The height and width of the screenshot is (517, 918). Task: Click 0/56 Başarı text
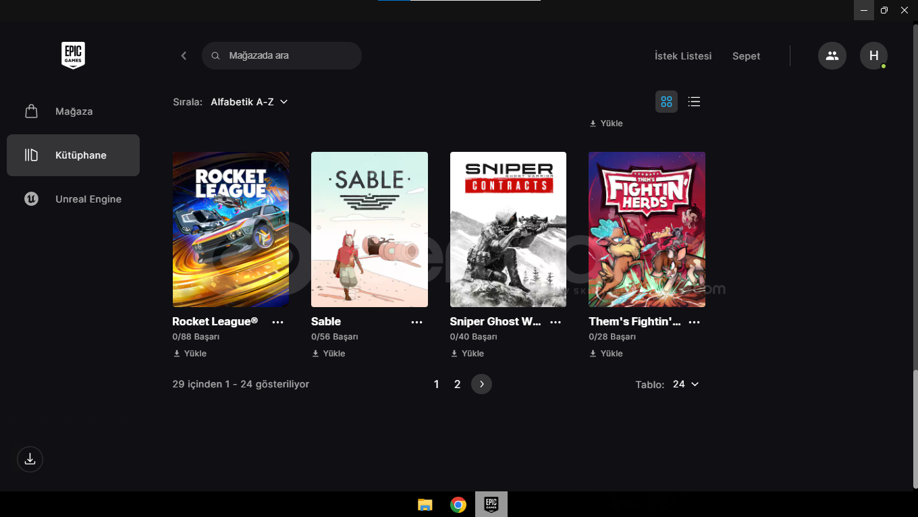point(335,337)
